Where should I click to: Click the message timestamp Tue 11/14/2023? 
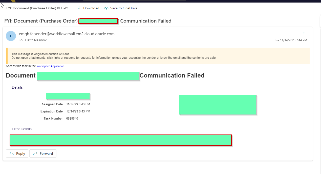click(x=291, y=40)
